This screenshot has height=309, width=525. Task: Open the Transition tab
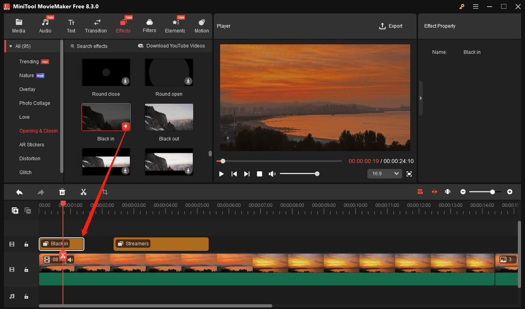(96, 26)
